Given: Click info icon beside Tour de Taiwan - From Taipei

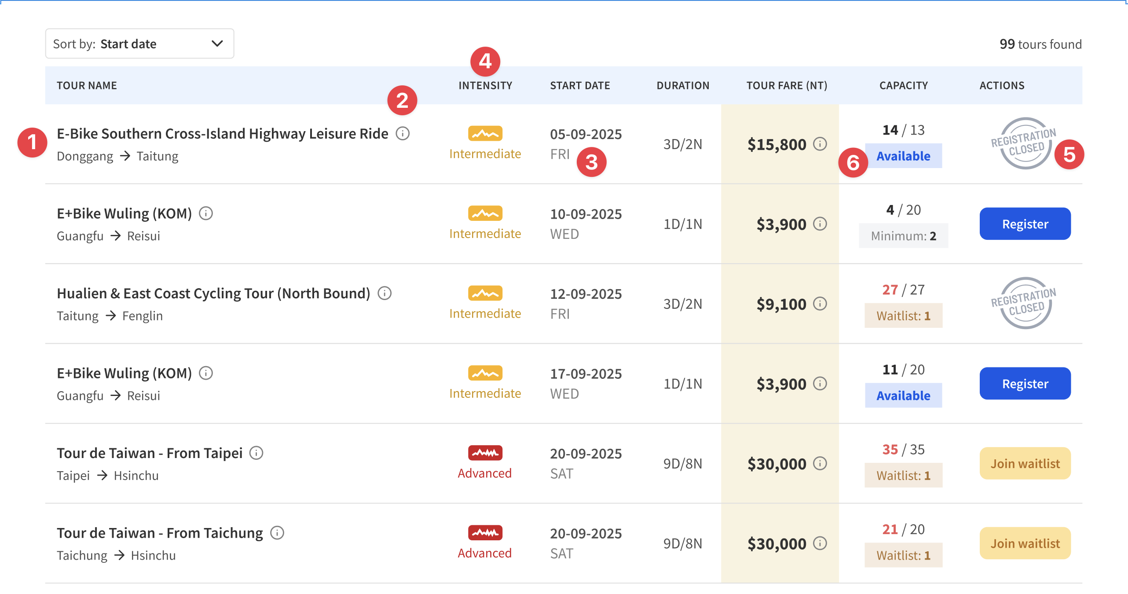Looking at the screenshot, I should pos(256,453).
